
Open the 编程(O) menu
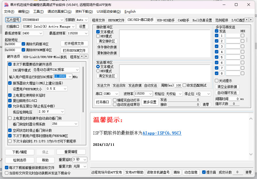24,11
